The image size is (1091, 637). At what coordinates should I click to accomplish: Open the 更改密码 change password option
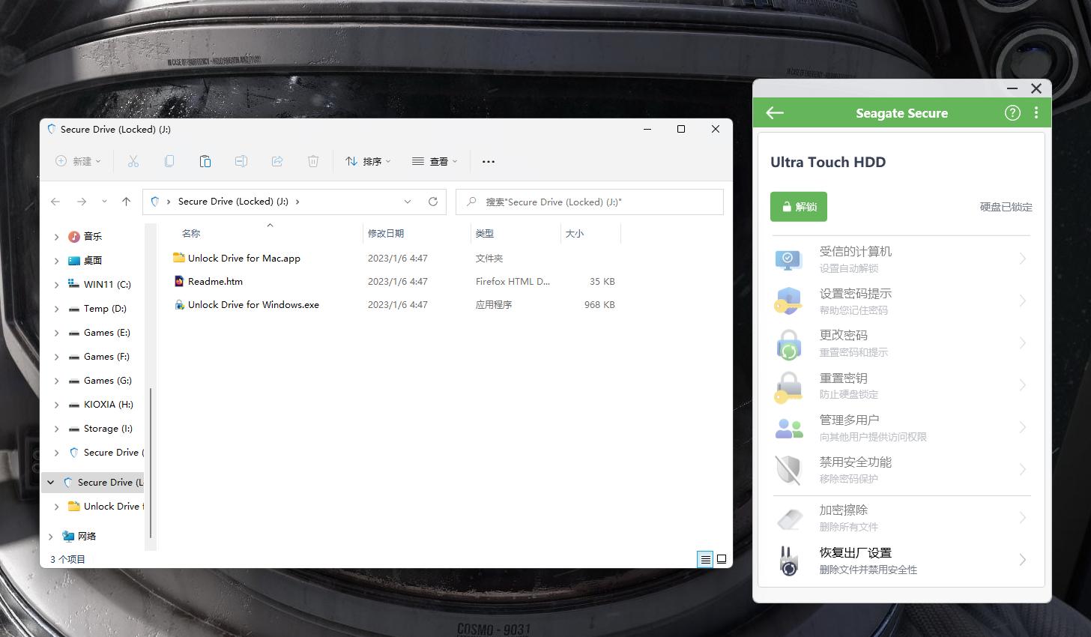(x=901, y=343)
